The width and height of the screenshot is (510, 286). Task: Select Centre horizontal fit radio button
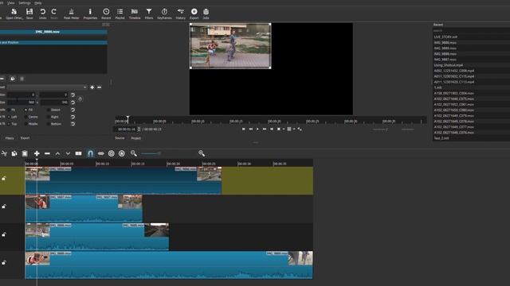26,117
